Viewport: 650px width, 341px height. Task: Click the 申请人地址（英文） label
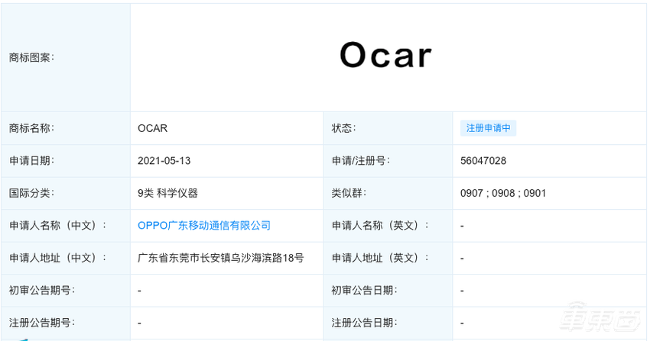[x=380, y=258]
